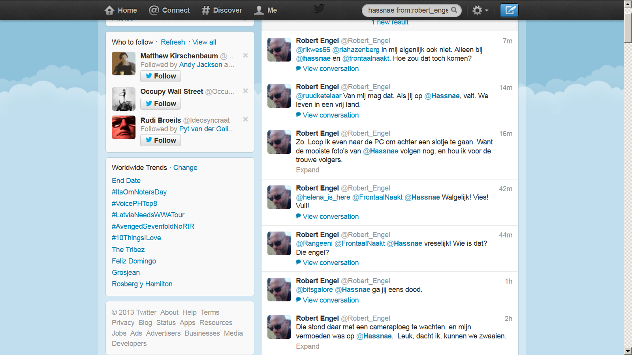Open the @bitsgalore mention
The width and height of the screenshot is (632, 355).
314,290
